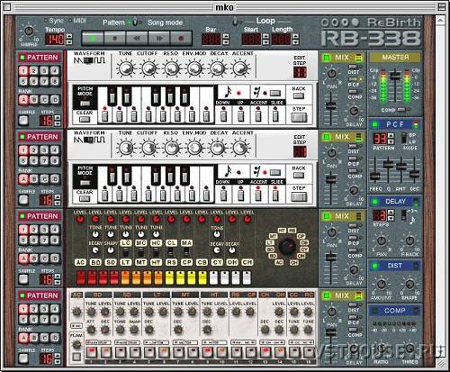Click the green Play transport button
The image size is (450, 372).
[x=93, y=38]
